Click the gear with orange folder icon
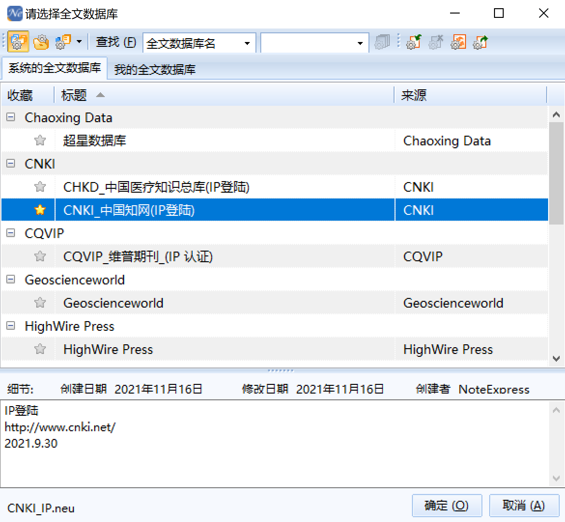 click(41, 42)
